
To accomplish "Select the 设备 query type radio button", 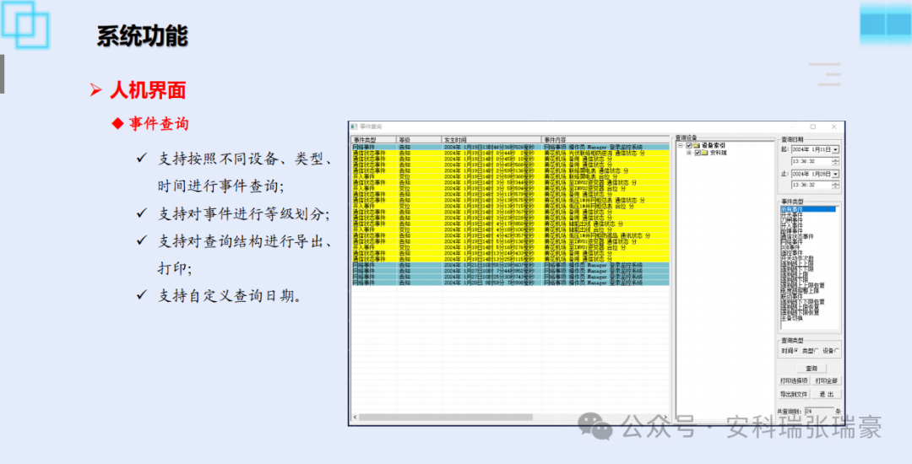I will coord(837,350).
